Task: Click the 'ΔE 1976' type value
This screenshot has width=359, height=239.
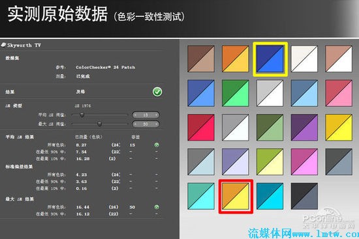Action: pyautogui.click(x=83, y=105)
